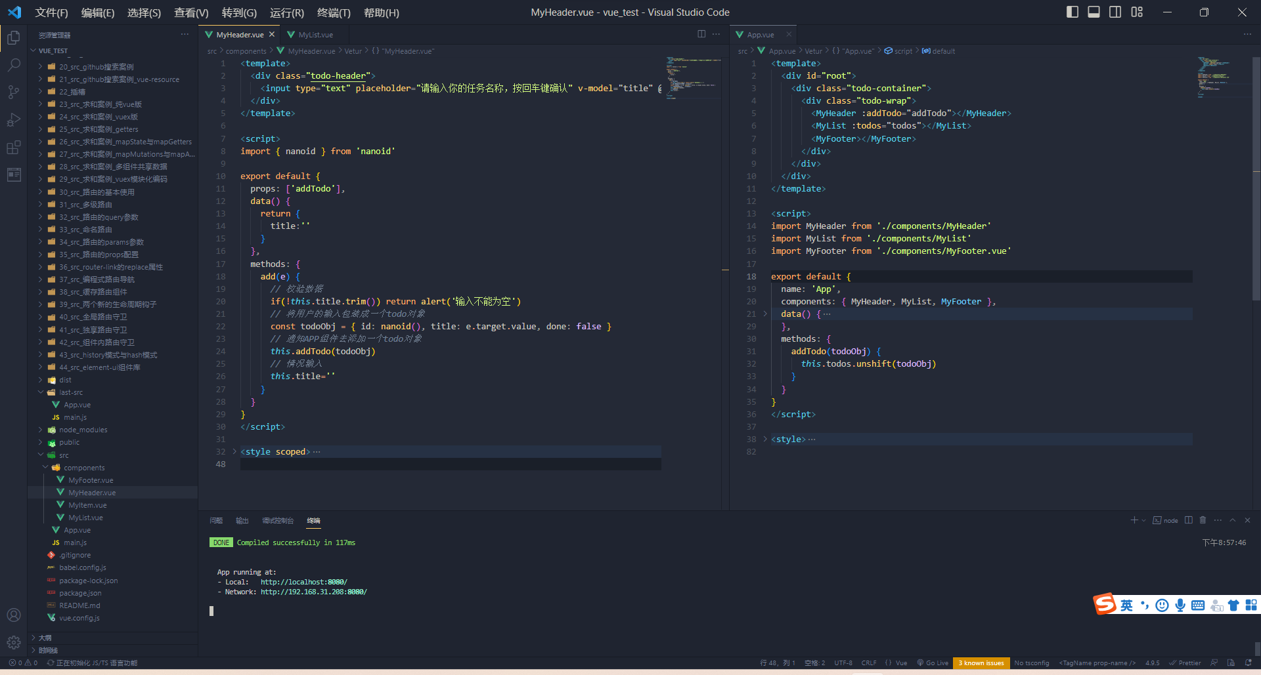The width and height of the screenshot is (1261, 675).
Task: Kill the terminal with the trash icon
Action: [x=1203, y=520]
